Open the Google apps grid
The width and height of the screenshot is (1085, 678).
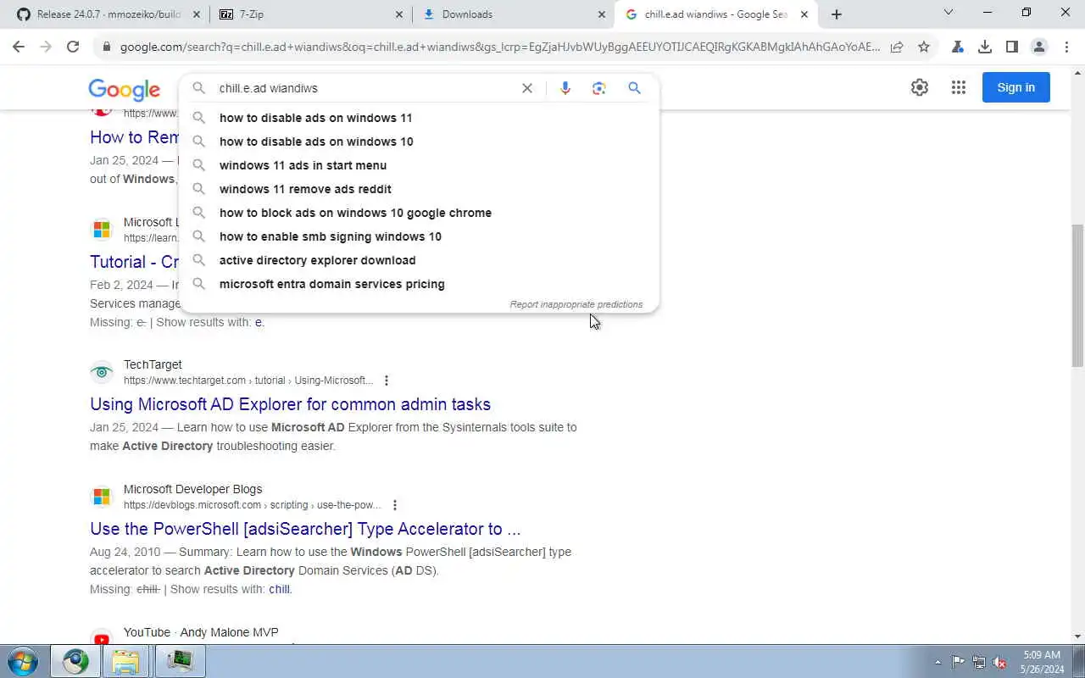959,87
